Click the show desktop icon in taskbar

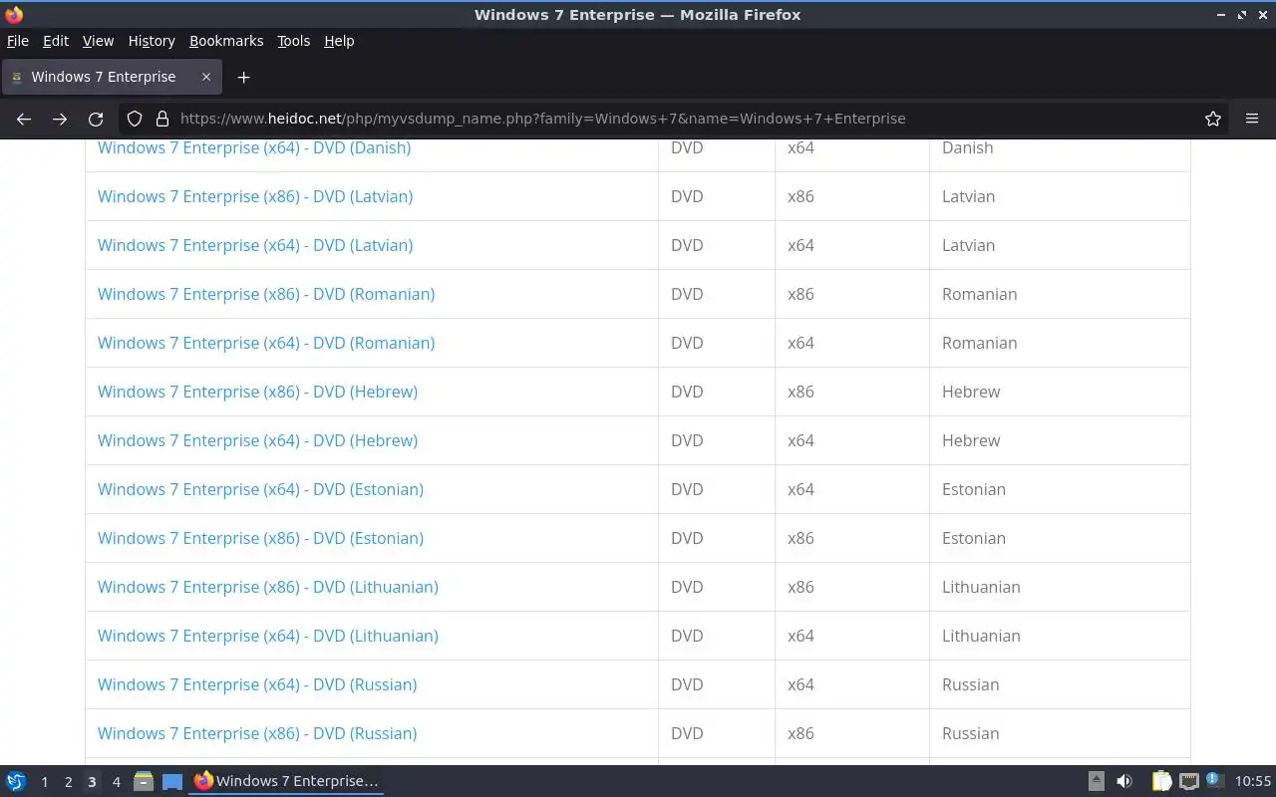172,781
